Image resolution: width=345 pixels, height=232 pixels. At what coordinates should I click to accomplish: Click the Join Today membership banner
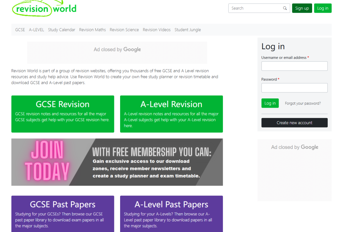point(117,162)
